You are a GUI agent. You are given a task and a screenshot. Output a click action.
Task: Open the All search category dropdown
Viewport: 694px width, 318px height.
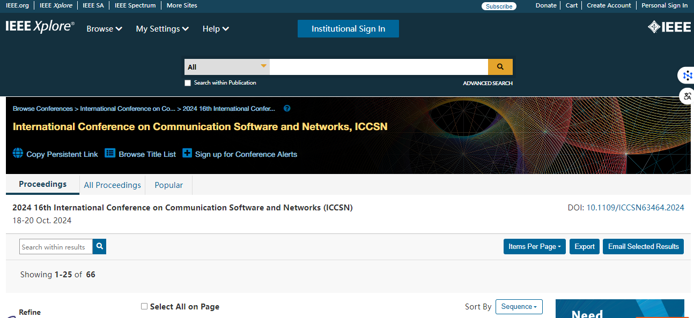tap(227, 67)
